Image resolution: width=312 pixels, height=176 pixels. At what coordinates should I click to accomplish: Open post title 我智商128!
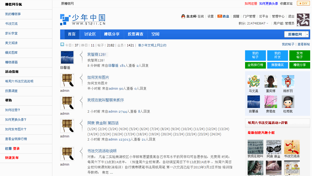pos(97,54)
